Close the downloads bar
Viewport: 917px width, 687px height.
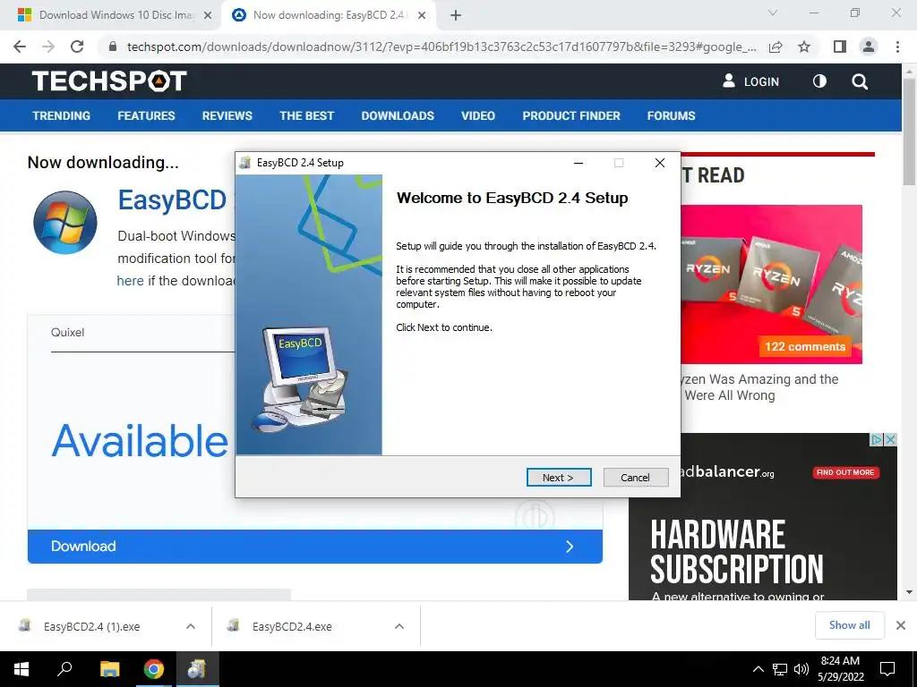[901, 625]
